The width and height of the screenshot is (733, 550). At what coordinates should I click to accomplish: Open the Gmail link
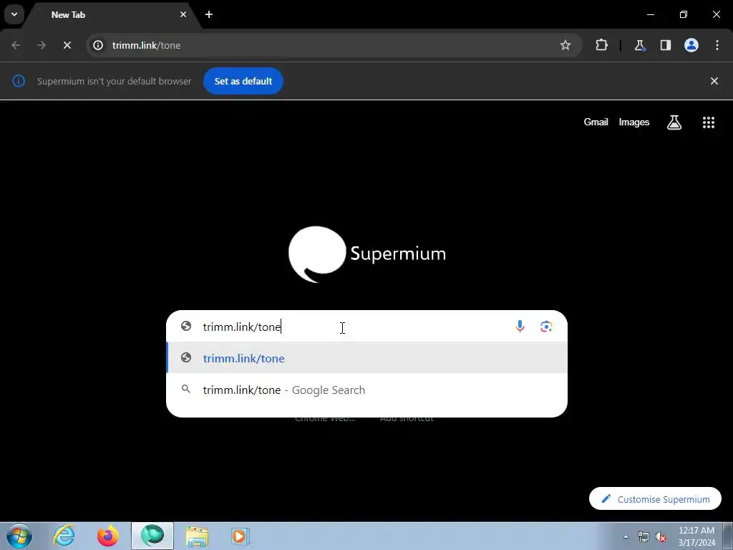point(596,122)
